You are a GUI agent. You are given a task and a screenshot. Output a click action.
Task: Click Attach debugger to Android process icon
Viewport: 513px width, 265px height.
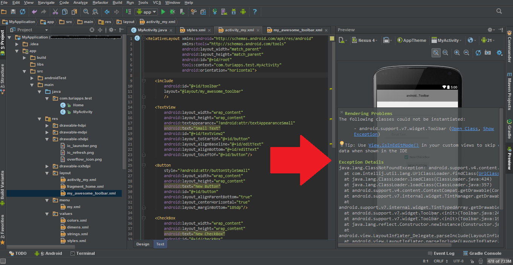click(x=182, y=12)
